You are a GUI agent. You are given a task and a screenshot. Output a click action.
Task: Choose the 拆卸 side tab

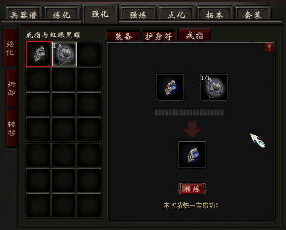point(12,88)
